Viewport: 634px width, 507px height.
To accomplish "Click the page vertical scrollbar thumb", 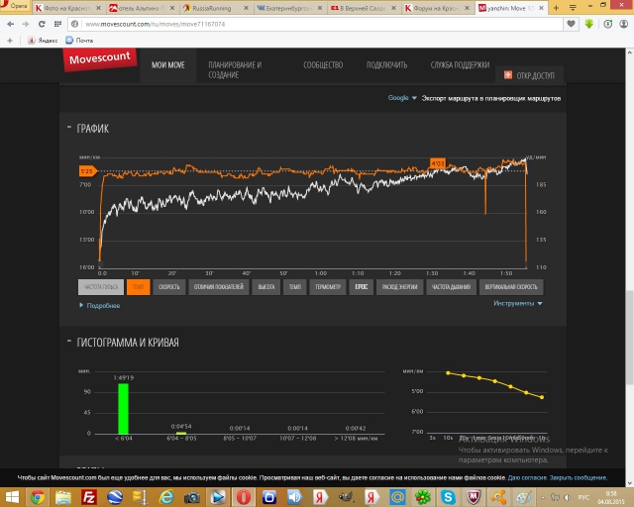I will 630,338.
